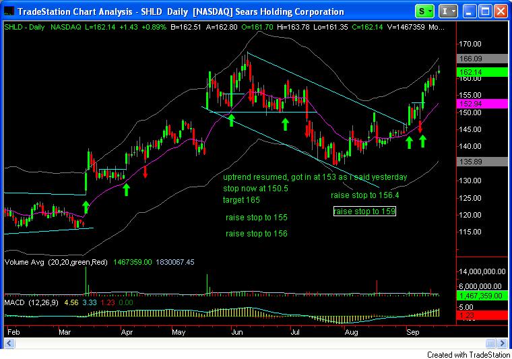The height and width of the screenshot is (359, 512).
Task: Click the 14,000,000.00 volume axis label
Action: click(482, 271)
